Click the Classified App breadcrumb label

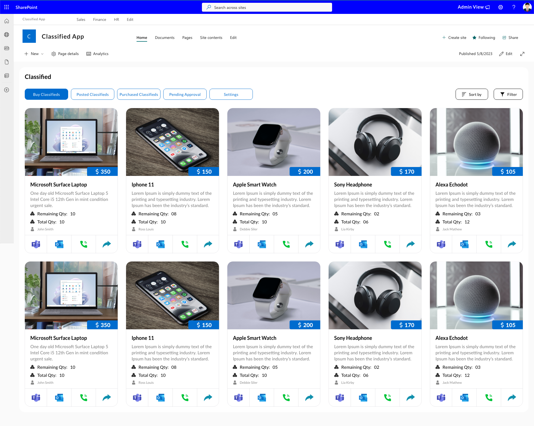(34, 19)
